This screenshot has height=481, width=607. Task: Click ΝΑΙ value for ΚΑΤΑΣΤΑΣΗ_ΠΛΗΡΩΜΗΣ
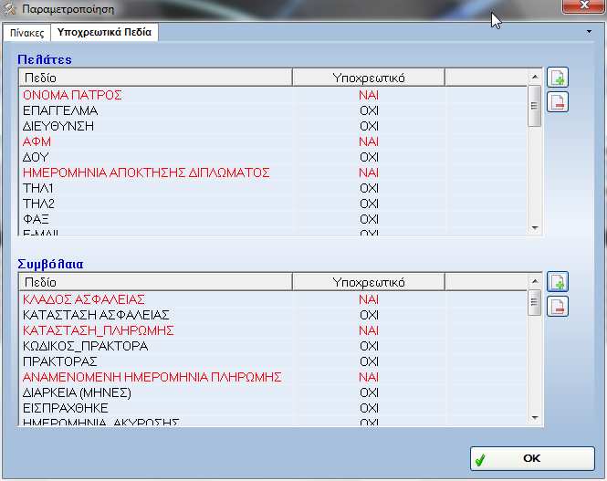369,330
